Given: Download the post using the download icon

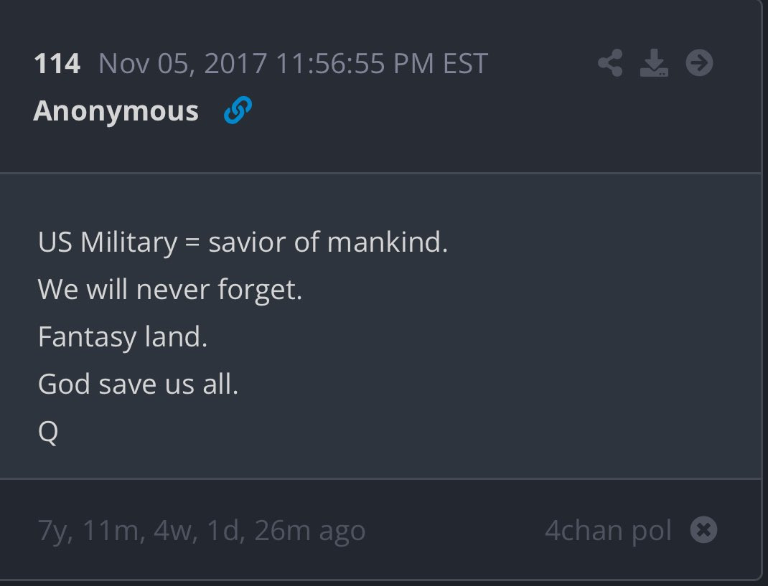Looking at the screenshot, I should [x=654, y=64].
